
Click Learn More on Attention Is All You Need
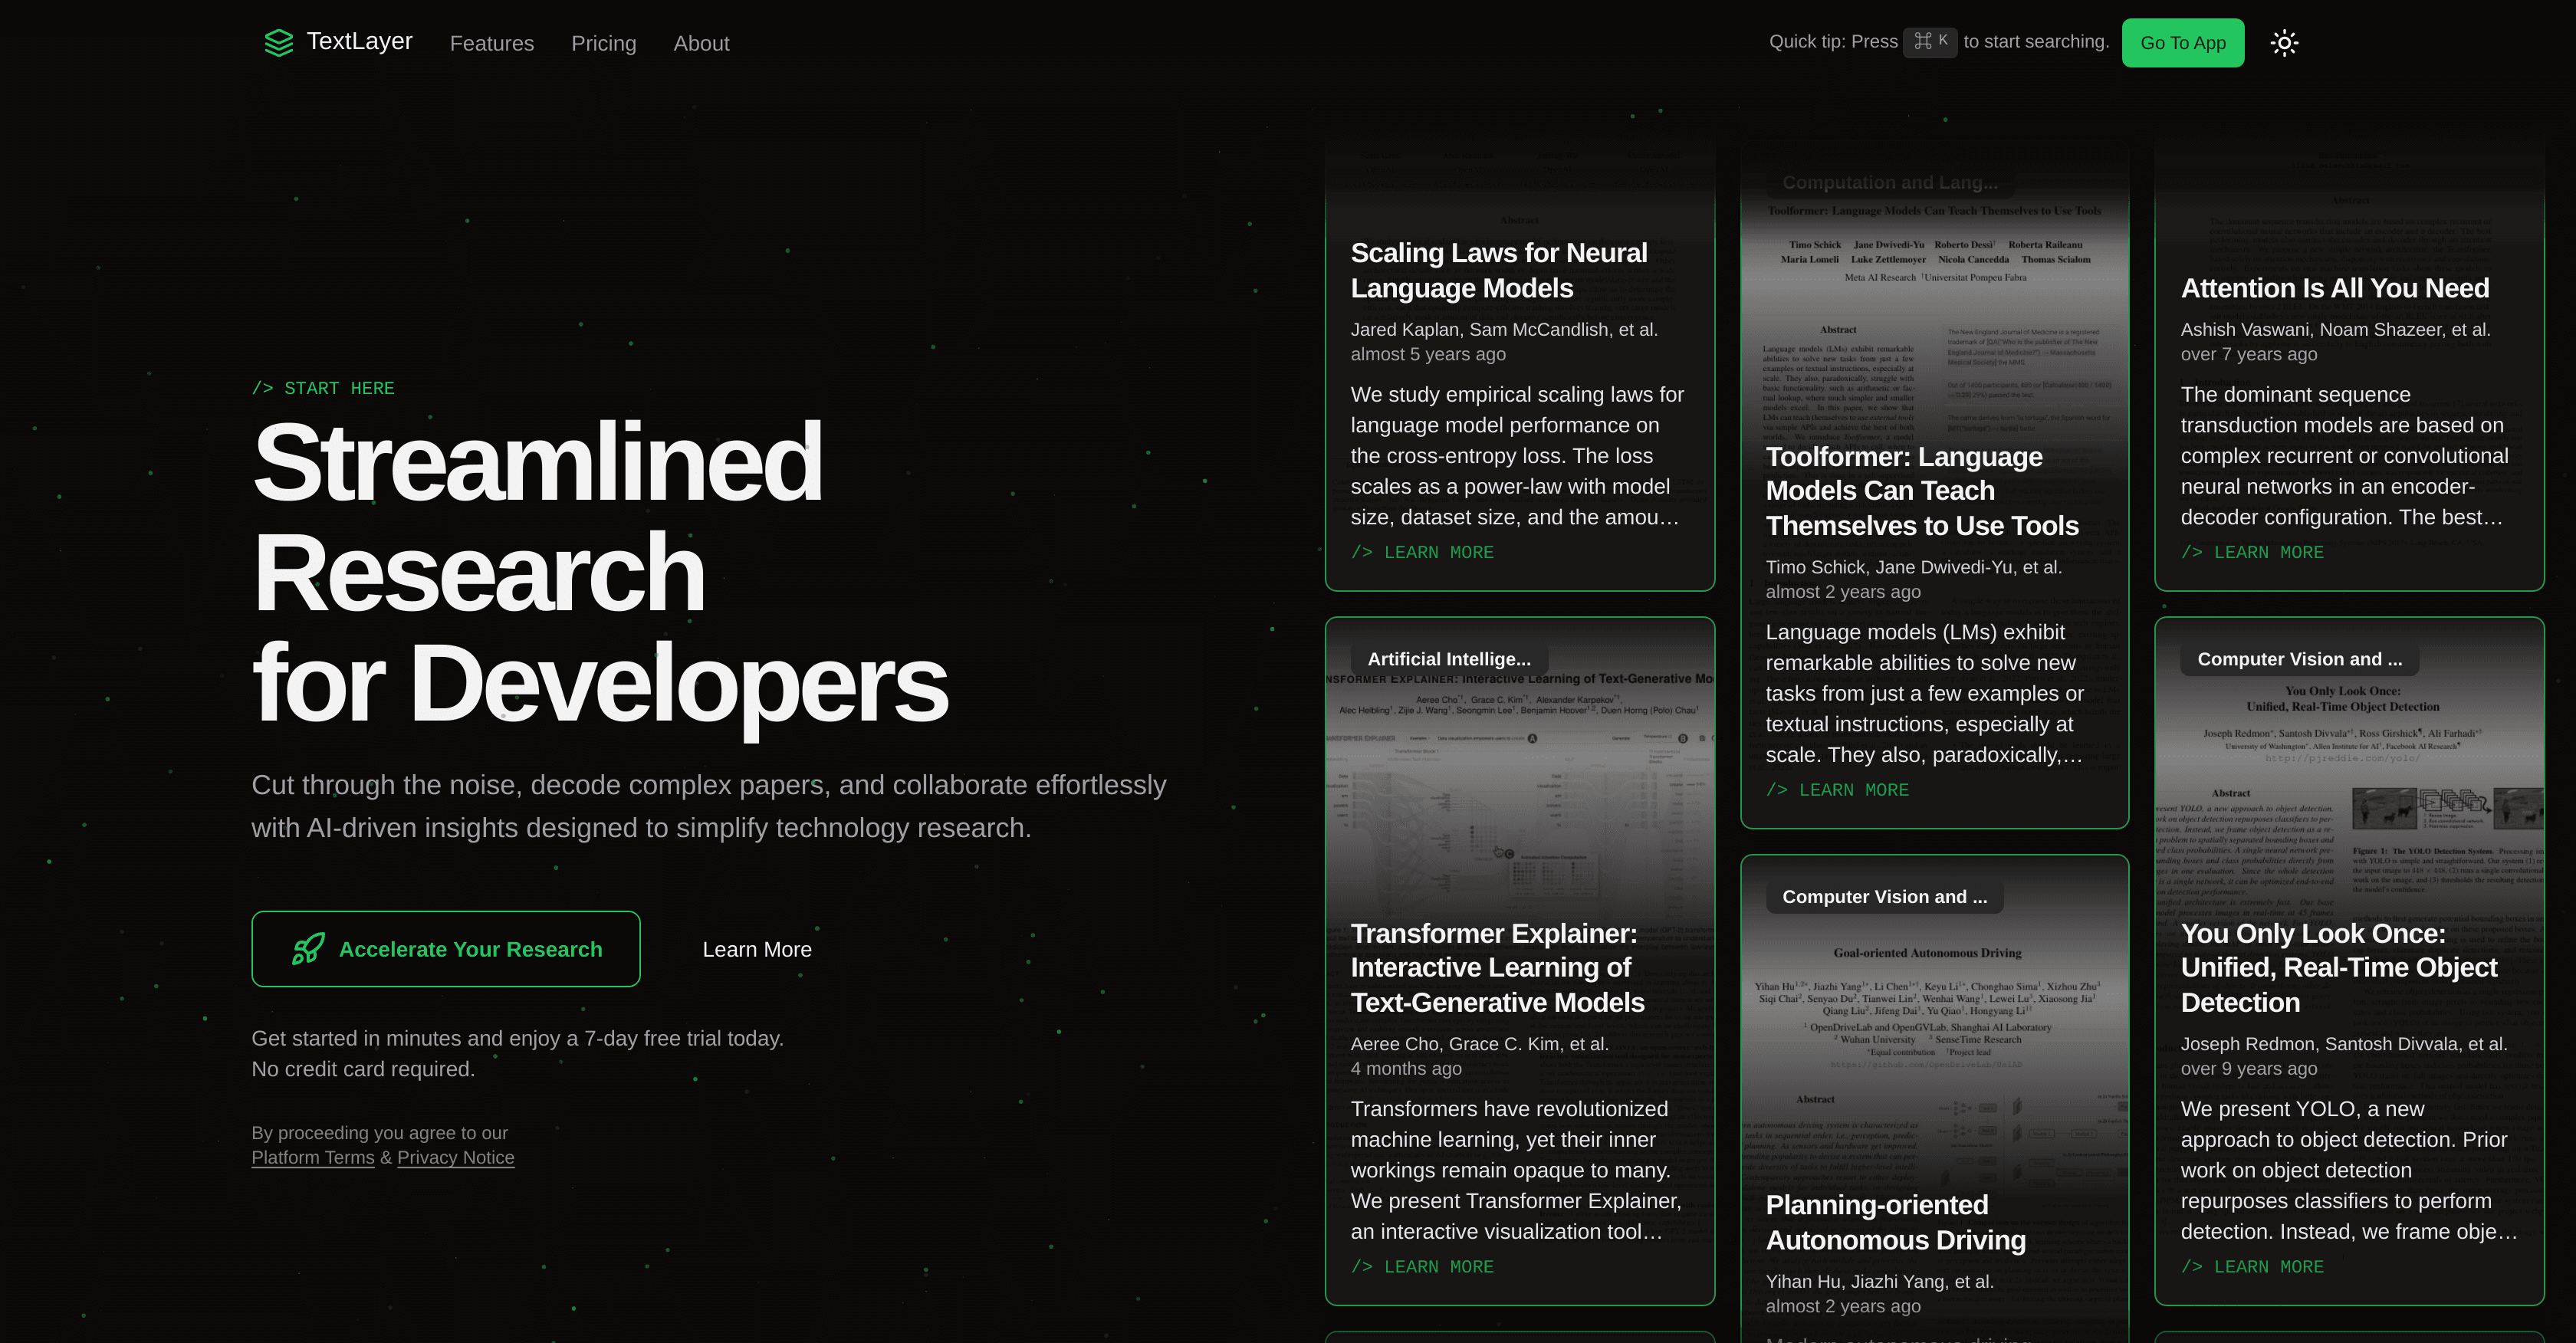tap(2252, 552)
